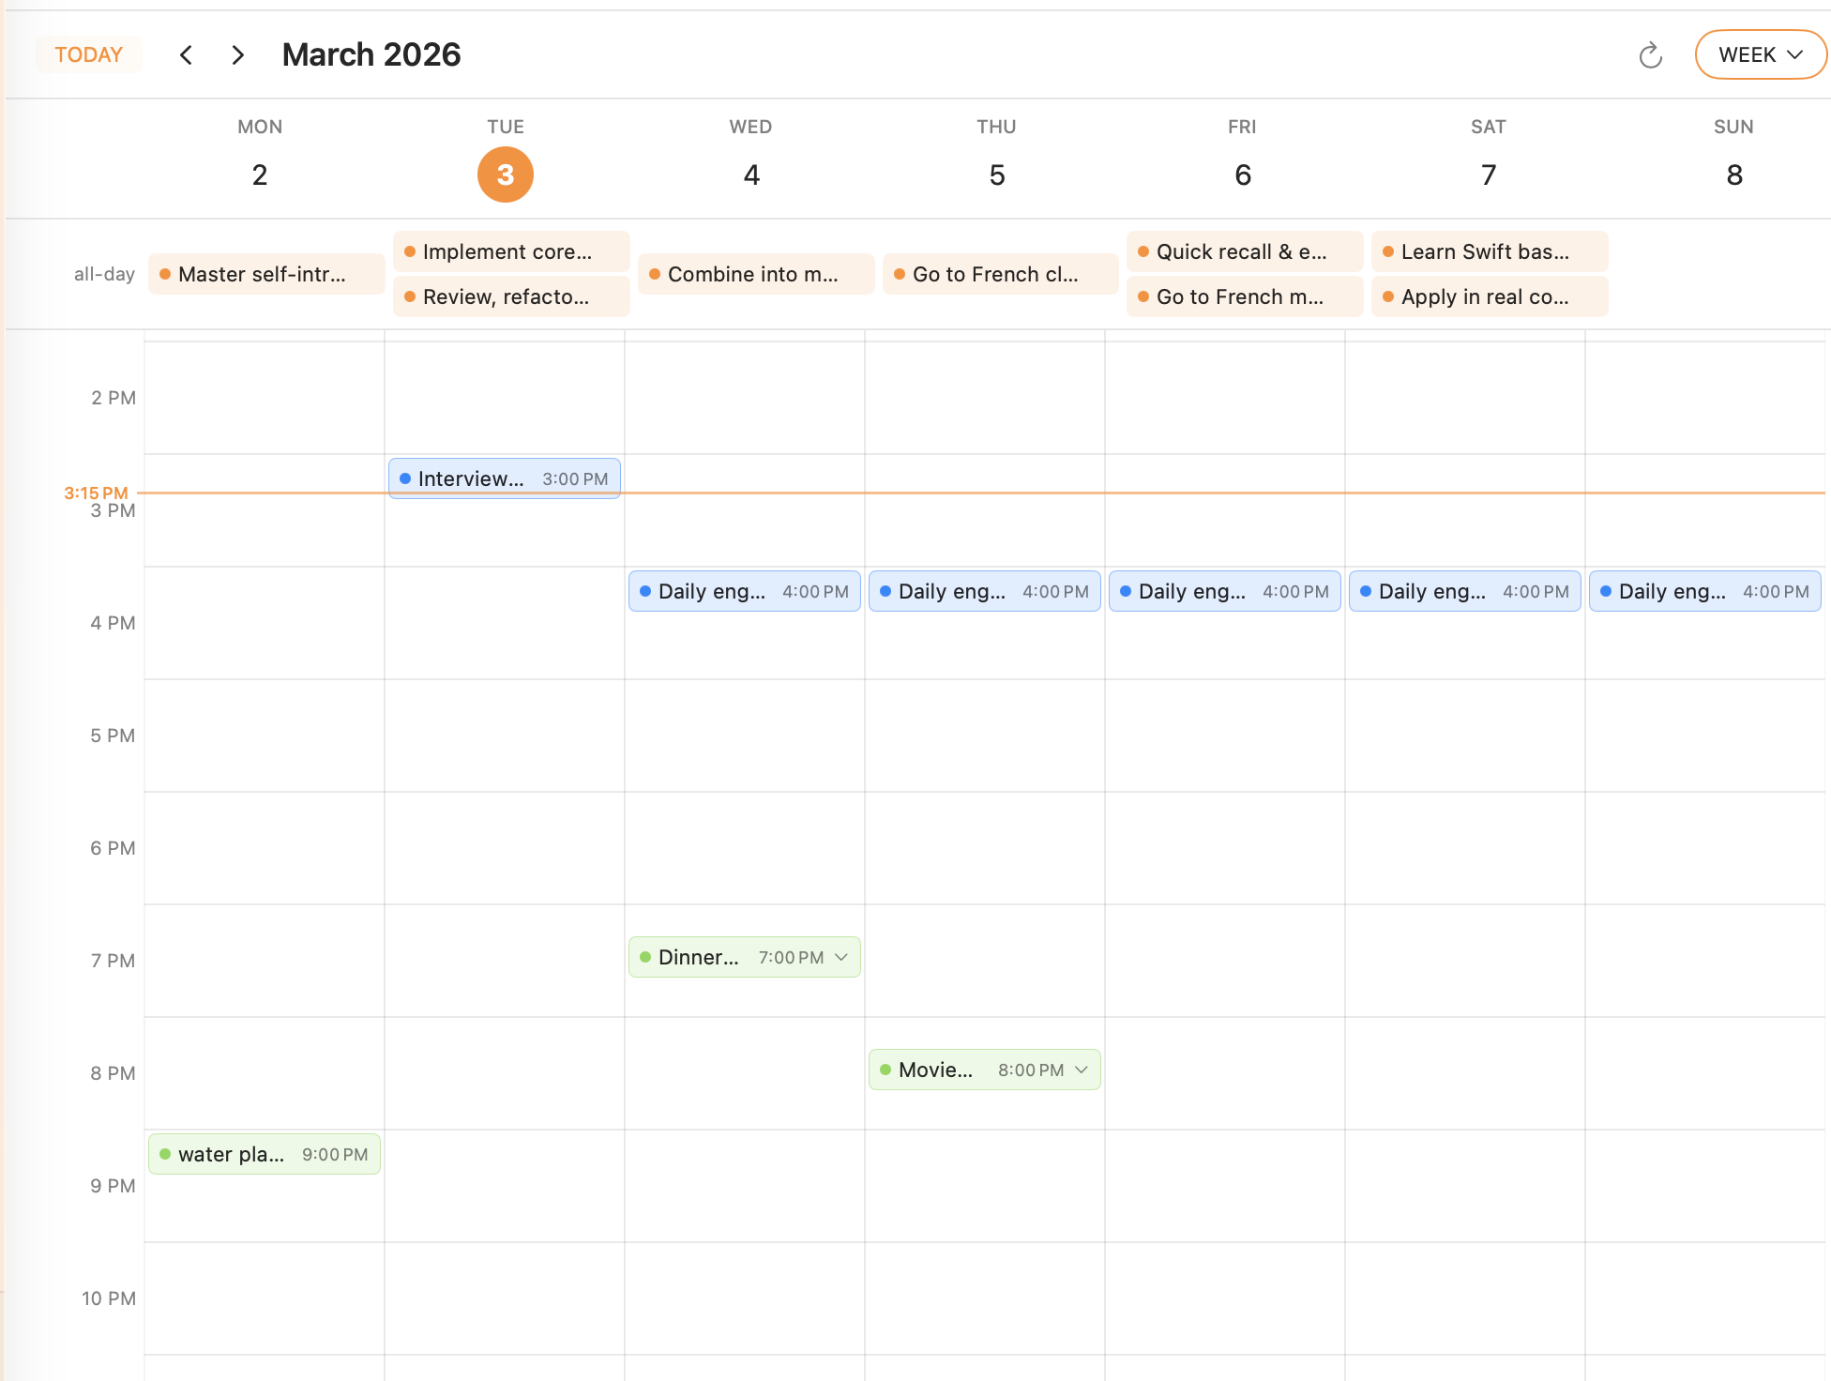
Task: Open Sunday's Daily eng event at 4:00 PM
Action: point(1704,591)
